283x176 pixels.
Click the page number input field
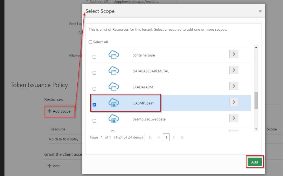pyautogui.click(x=166, y=137)
